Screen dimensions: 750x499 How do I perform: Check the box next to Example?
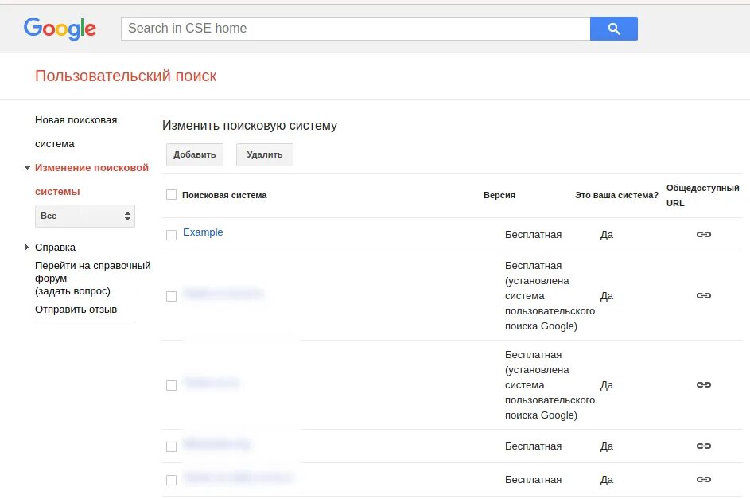171,236
